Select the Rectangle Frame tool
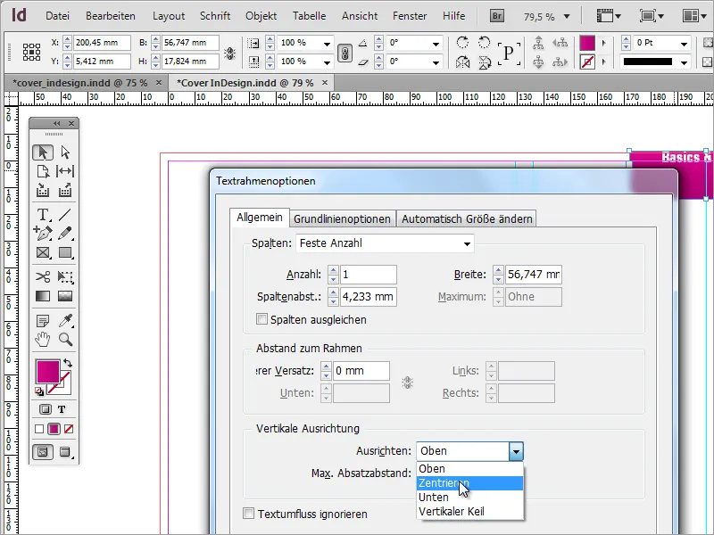The width and height of the screenshot is (714, 535). tap(43, 252)
